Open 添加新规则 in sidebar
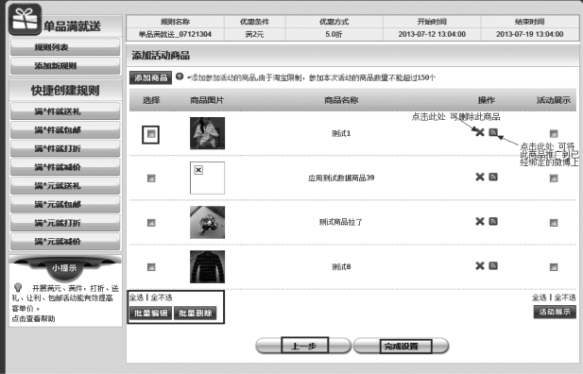583x374 pixels. click(65, 66)
